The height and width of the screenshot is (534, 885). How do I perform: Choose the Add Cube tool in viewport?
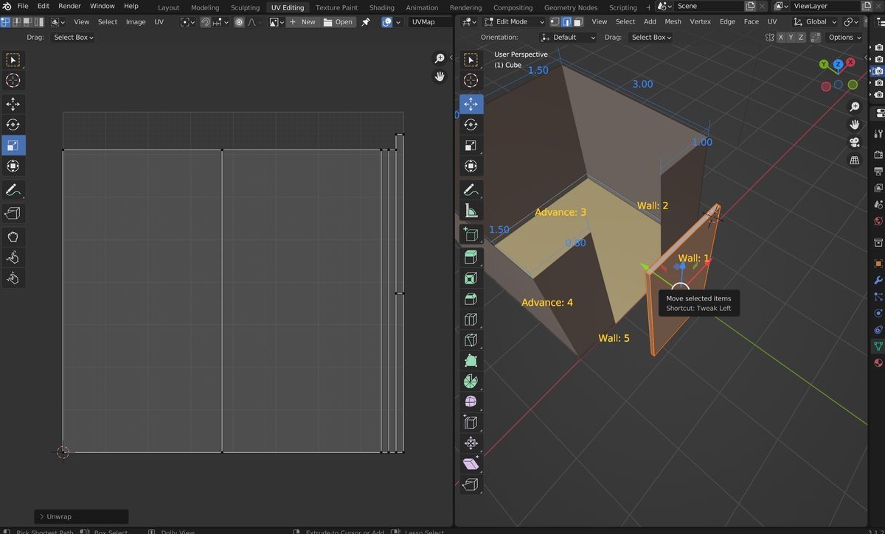[x=471, y=234]
